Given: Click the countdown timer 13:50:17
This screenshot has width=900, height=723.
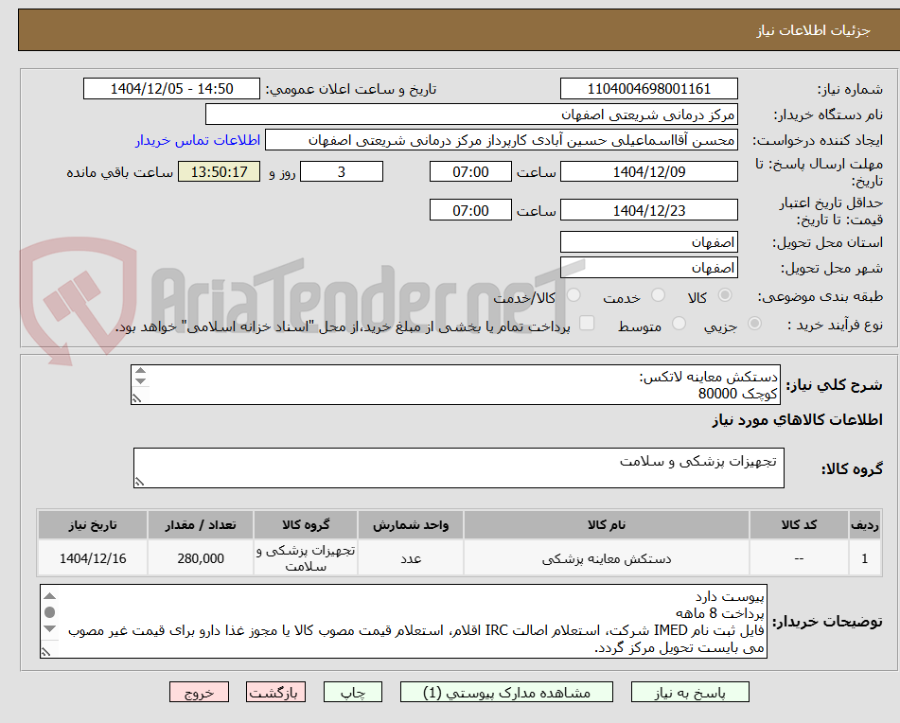Looking at the screenshot, I should [219, 171].
